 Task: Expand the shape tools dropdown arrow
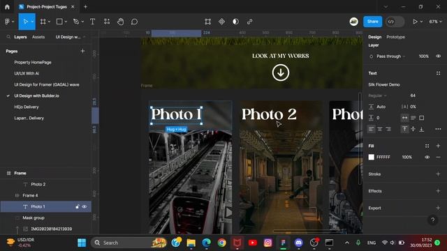click(66, 22)
